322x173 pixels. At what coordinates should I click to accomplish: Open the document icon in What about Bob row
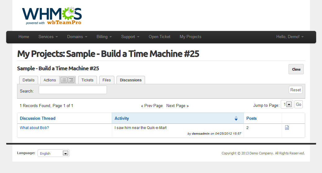tap(287, 128)
